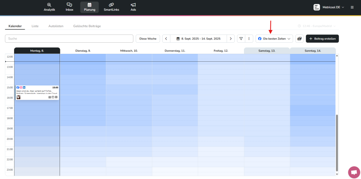Go to the previous week
This screenshot has width=361, height=179.
pos(166,39)
